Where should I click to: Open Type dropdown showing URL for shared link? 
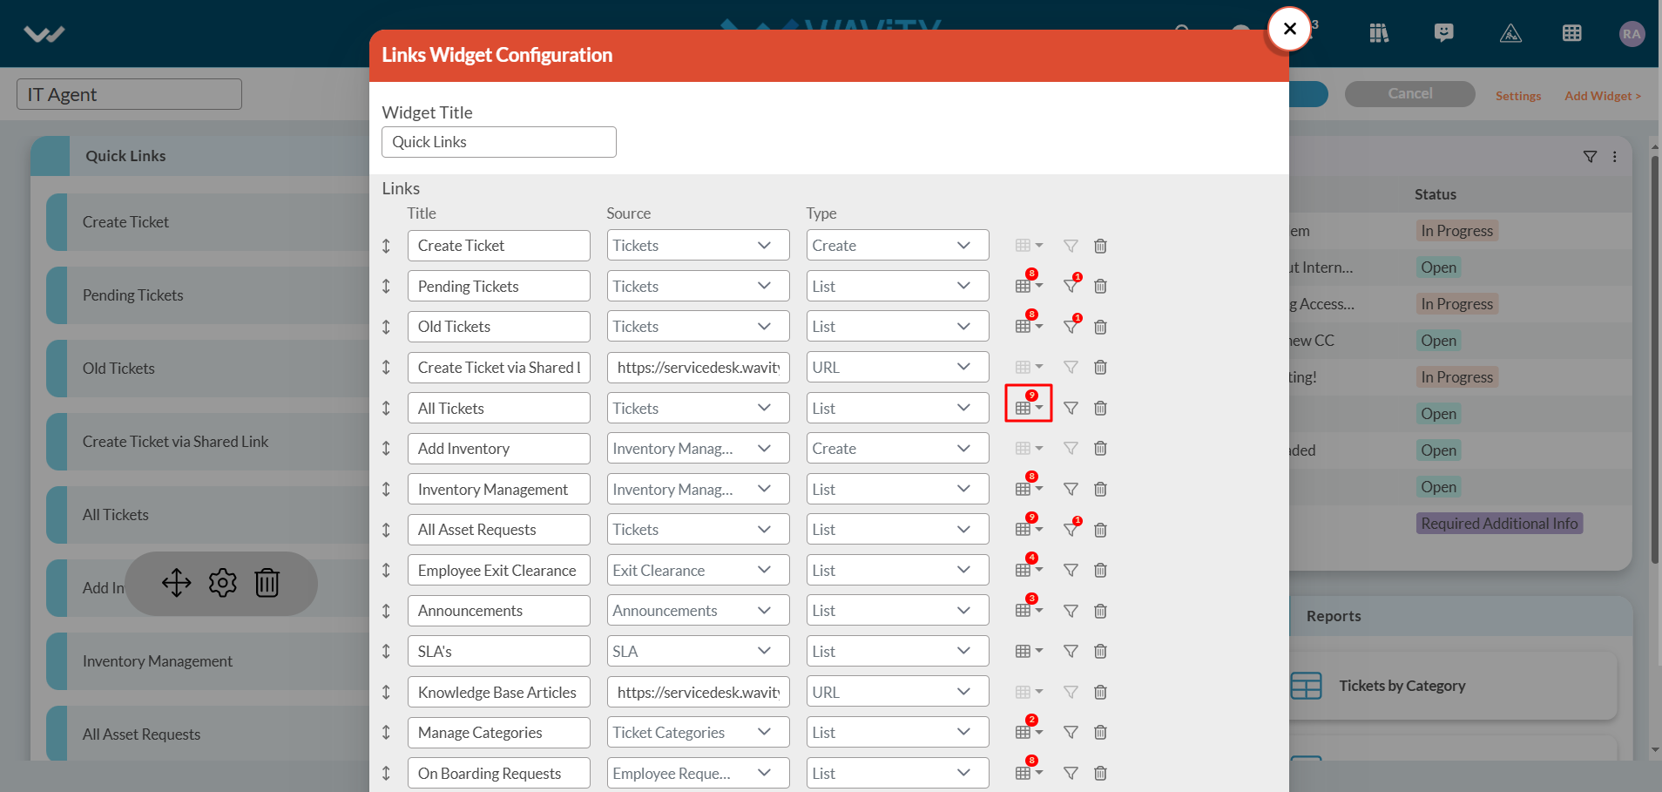(897, 368)
